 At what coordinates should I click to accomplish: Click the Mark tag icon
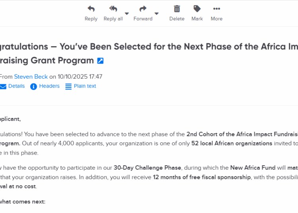click(x=197, y=9)
